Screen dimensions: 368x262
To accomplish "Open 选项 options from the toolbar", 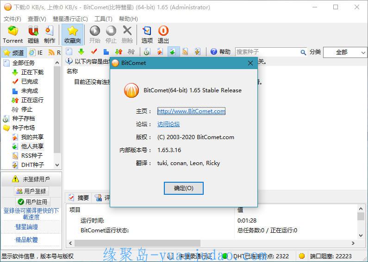I will pyautogui.click(x=147, y=35).
